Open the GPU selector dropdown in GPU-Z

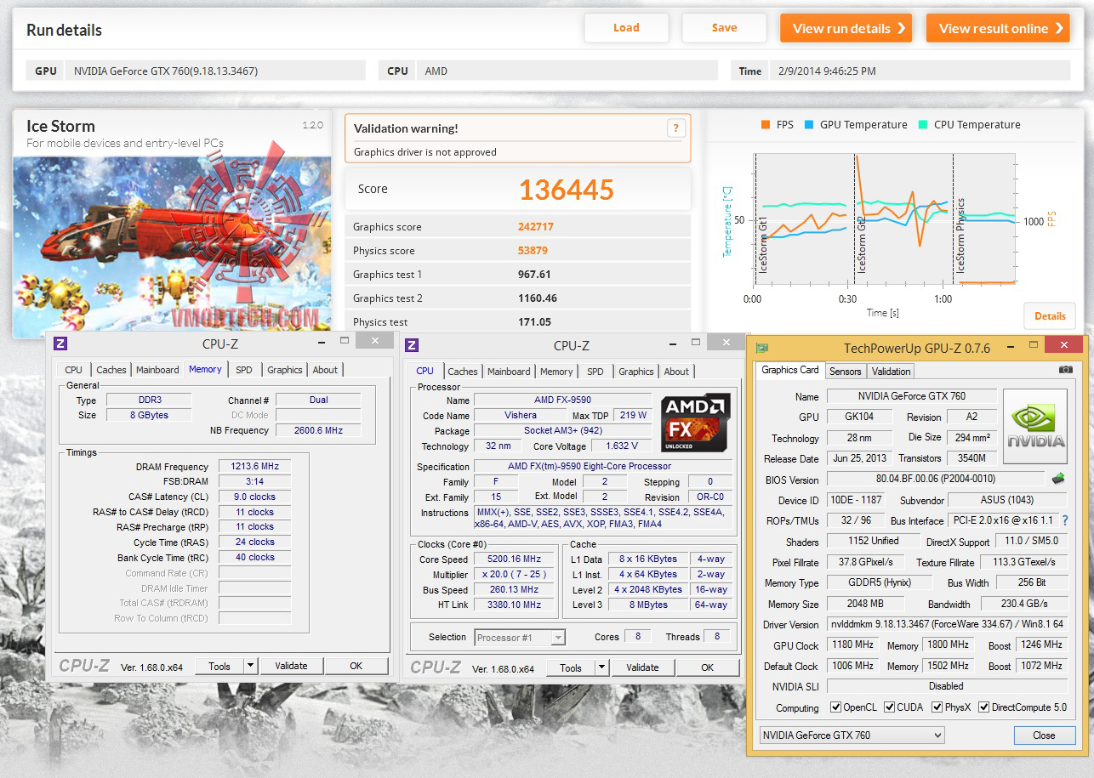click(852, 735)
